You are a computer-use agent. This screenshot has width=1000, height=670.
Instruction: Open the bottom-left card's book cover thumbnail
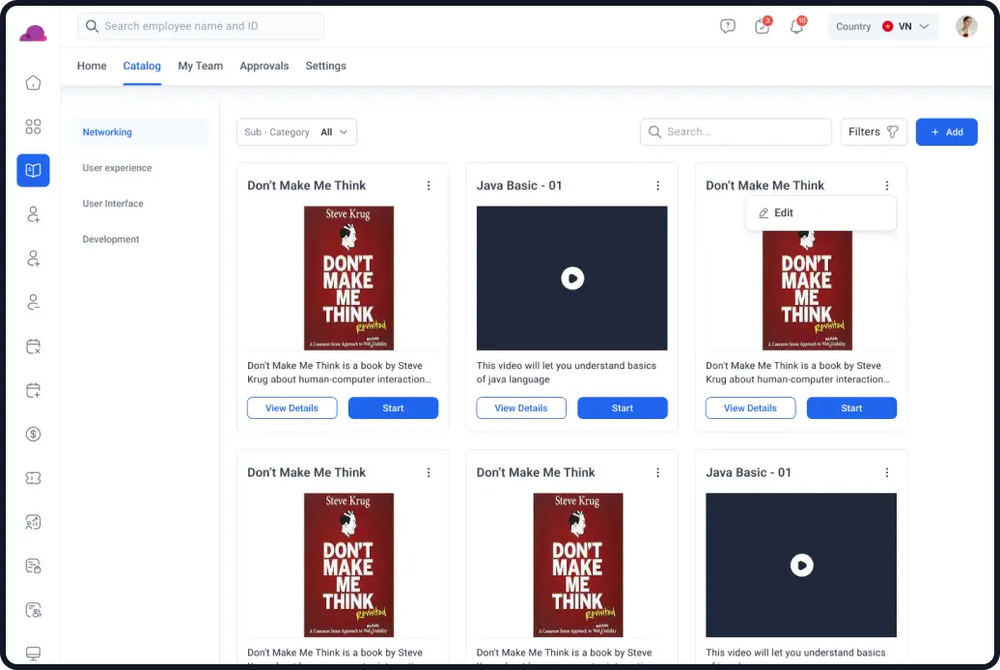point(348,566)
